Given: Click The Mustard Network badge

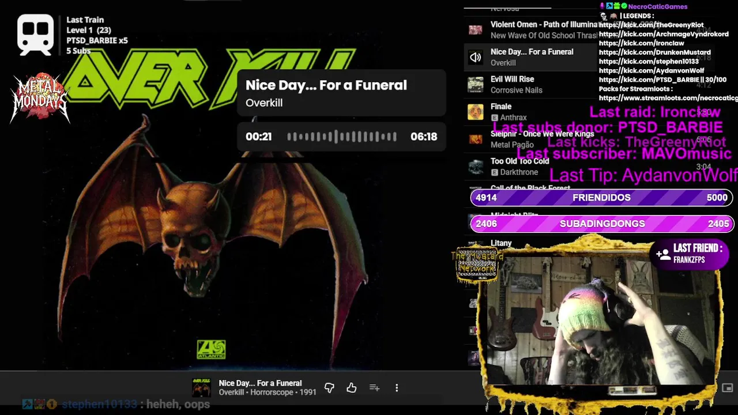Looking at the screenshot, I should [477, 265].
